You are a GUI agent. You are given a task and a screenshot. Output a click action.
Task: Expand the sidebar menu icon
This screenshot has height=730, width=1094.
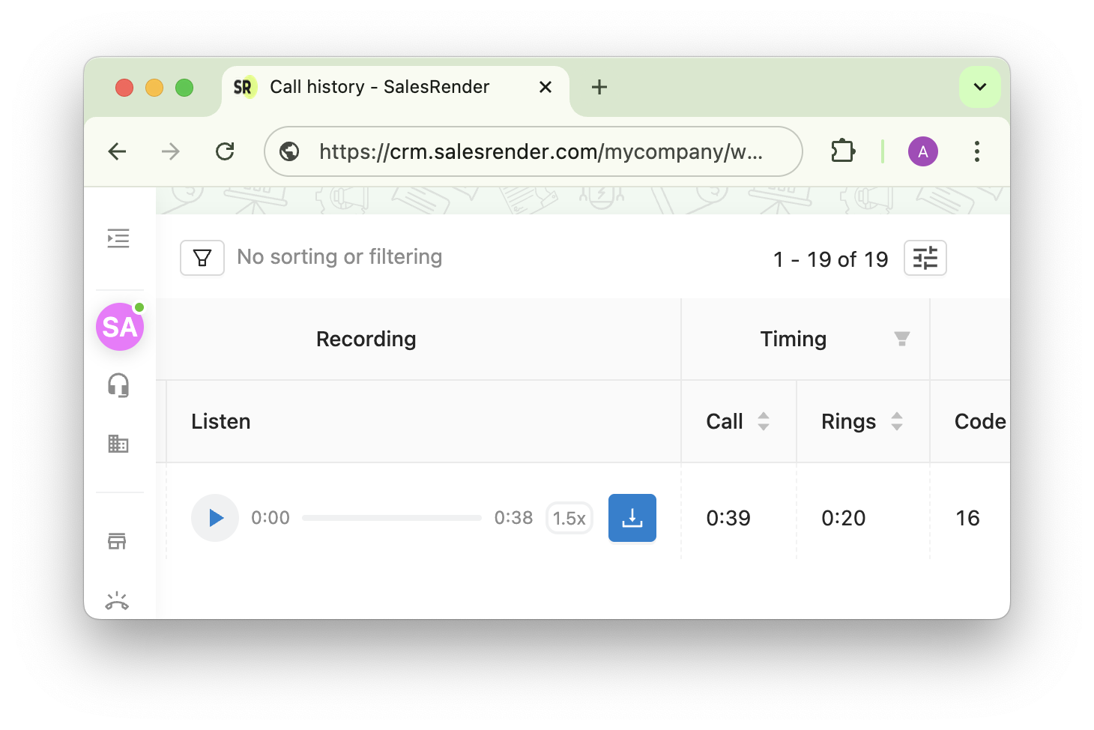click(x=118, y=238)
